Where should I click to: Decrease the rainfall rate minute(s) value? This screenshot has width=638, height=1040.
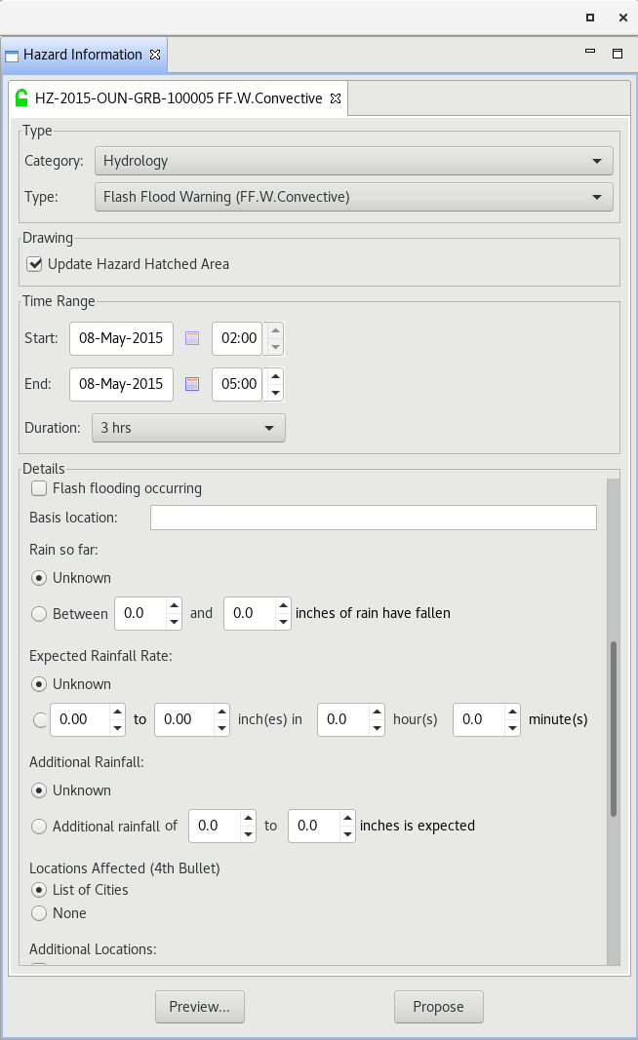point(512,727)
